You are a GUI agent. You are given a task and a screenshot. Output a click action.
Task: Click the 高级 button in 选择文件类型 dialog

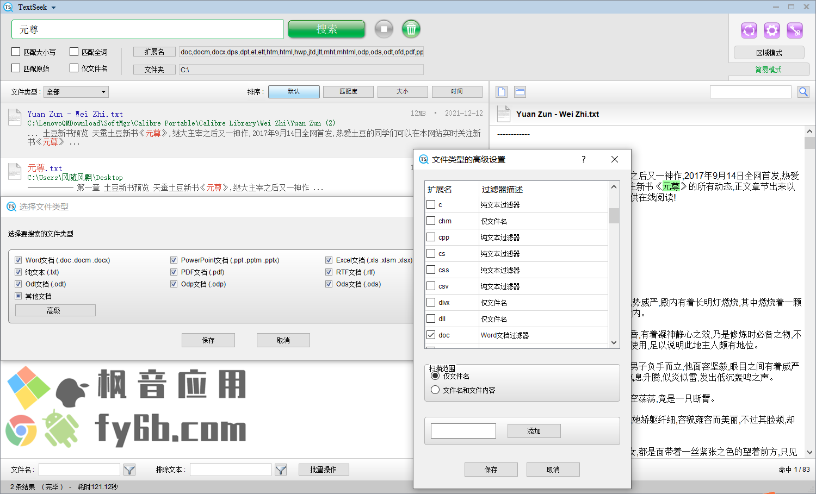coord(55,310)
